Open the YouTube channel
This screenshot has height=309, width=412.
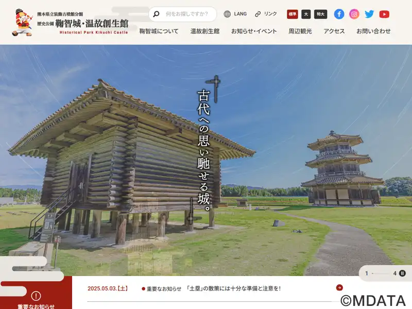[x=384, y=14]
